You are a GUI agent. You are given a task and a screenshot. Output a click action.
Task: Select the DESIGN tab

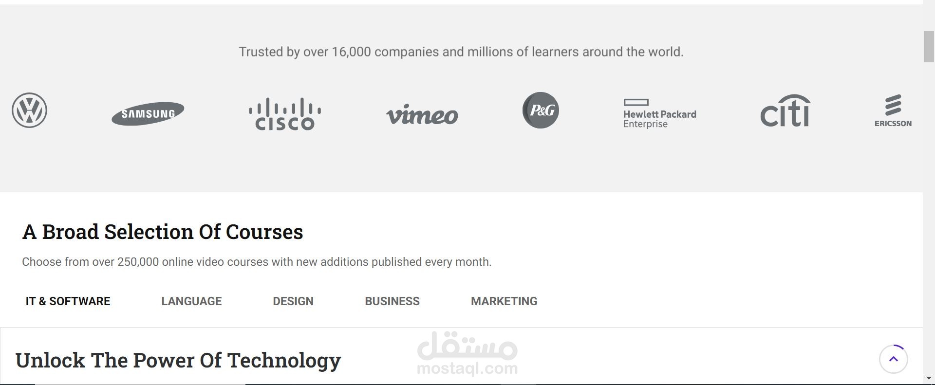point(293,301)
